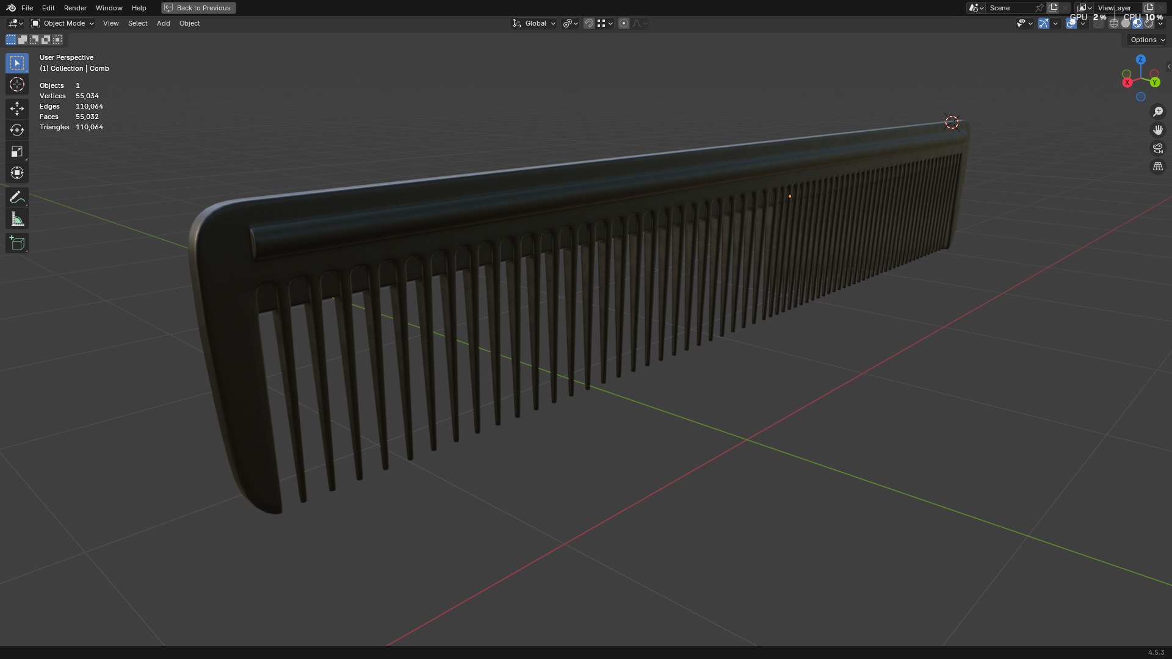Activate the Scale tool

pos(17,151)
